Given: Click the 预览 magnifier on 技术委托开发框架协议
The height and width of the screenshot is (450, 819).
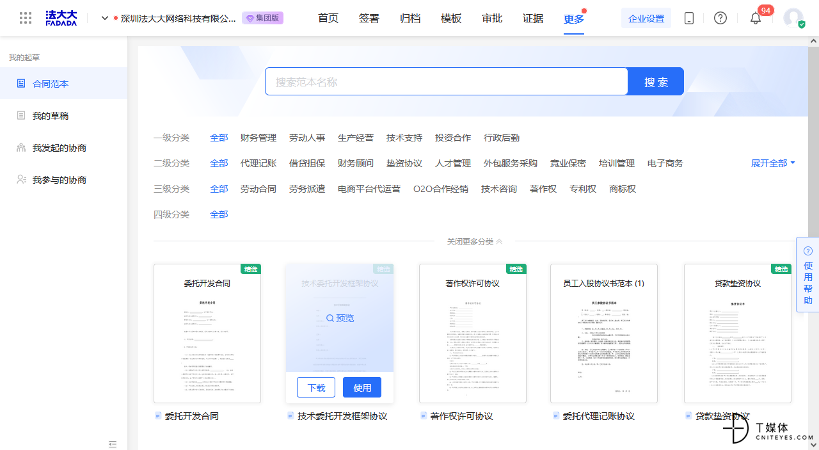Looking at the screenshot, I should point(340,318).
